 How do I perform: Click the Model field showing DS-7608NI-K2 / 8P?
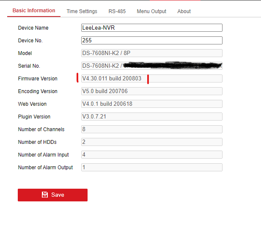coord(151,53)
